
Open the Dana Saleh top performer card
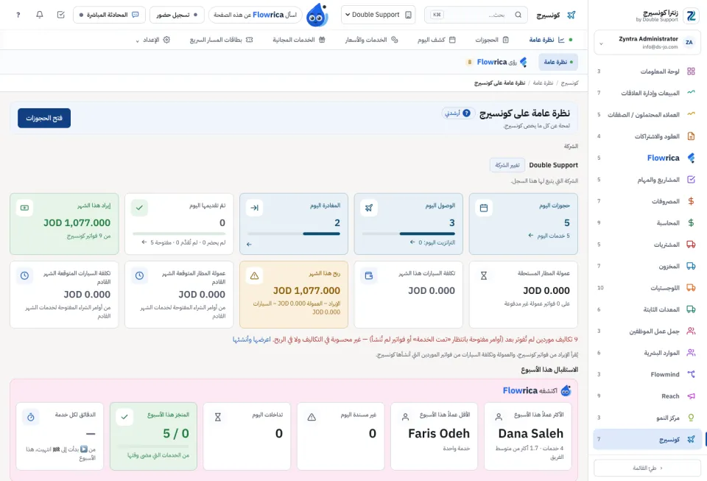(527, 436)
